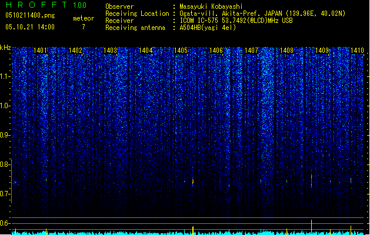Click the 1407 time marker
The width and height of the screenshot is (370, 235).
tap(251, 51)
